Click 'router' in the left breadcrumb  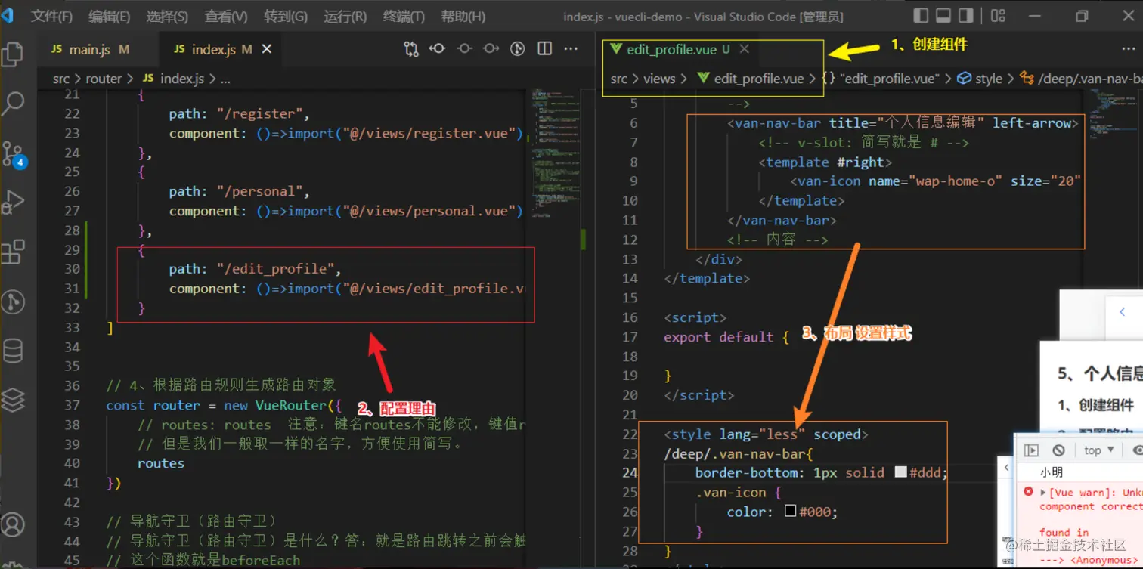[x=104, y=79]
